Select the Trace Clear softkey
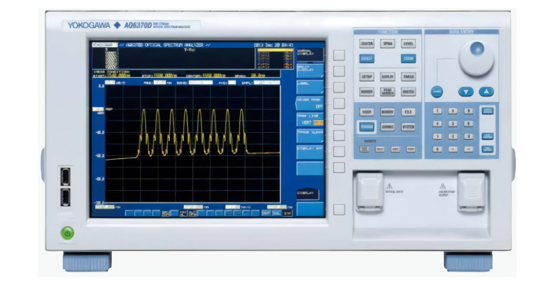Viewport: 539px width, 288px height. [x=310, y=135]
